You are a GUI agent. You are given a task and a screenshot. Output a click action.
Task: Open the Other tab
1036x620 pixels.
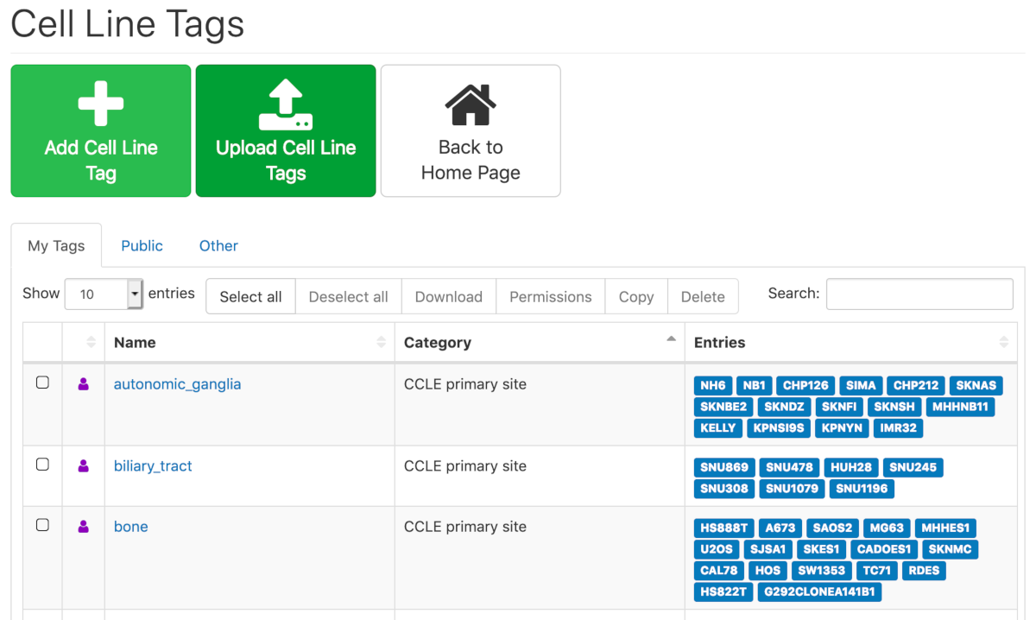pyautogui.click(x=218, y=245)
